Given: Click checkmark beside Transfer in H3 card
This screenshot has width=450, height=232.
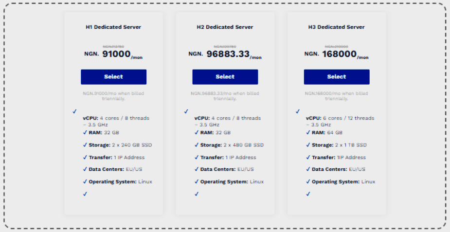Looking at the screenshot, I should 308,158.
